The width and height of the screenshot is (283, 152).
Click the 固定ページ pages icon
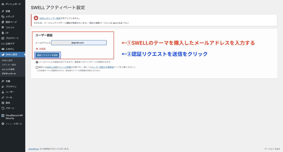pos(3,22)
